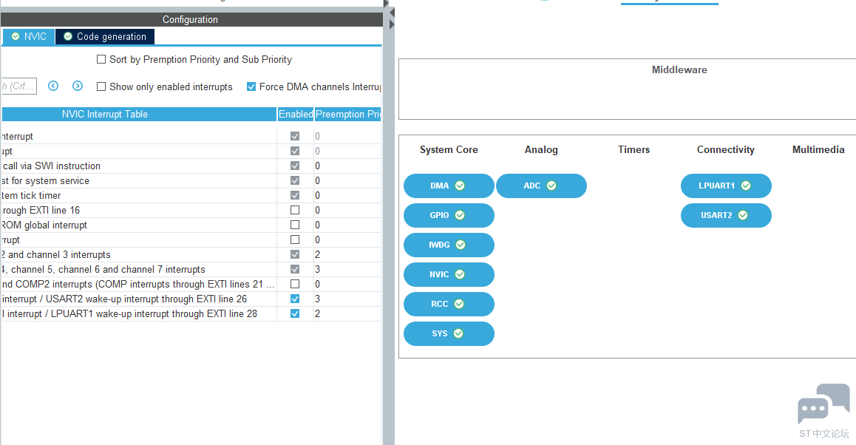The height and width of the screenshot is (445, 856).
Task: Click the IWDG peripheral button
Action: (448, 245)
